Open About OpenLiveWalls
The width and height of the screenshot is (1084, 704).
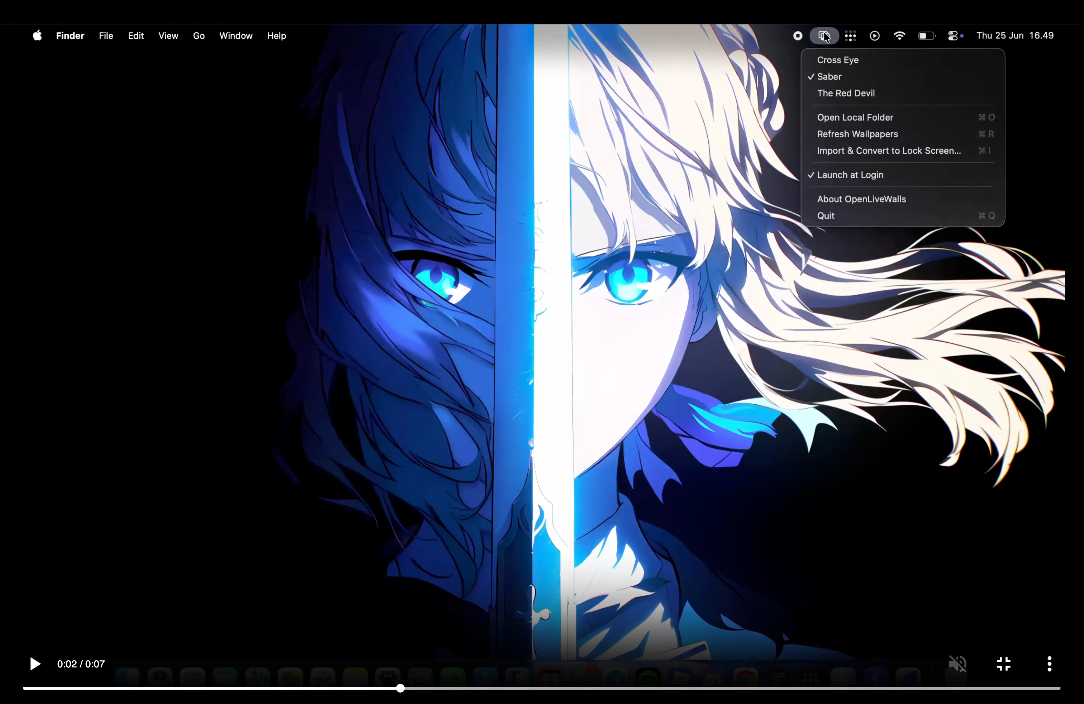point(903,199)
